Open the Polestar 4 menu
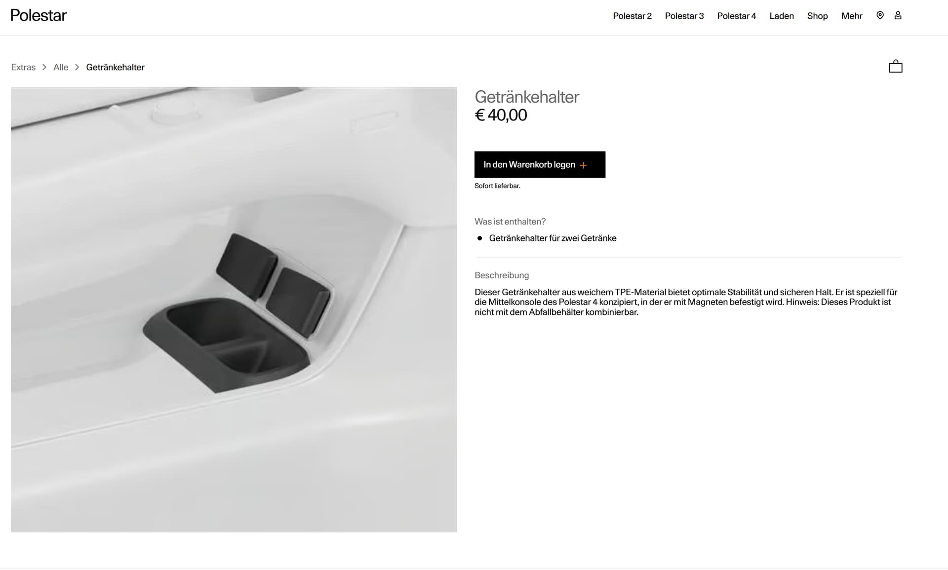Screen dimensions: 948x570 tap(736, 16)
